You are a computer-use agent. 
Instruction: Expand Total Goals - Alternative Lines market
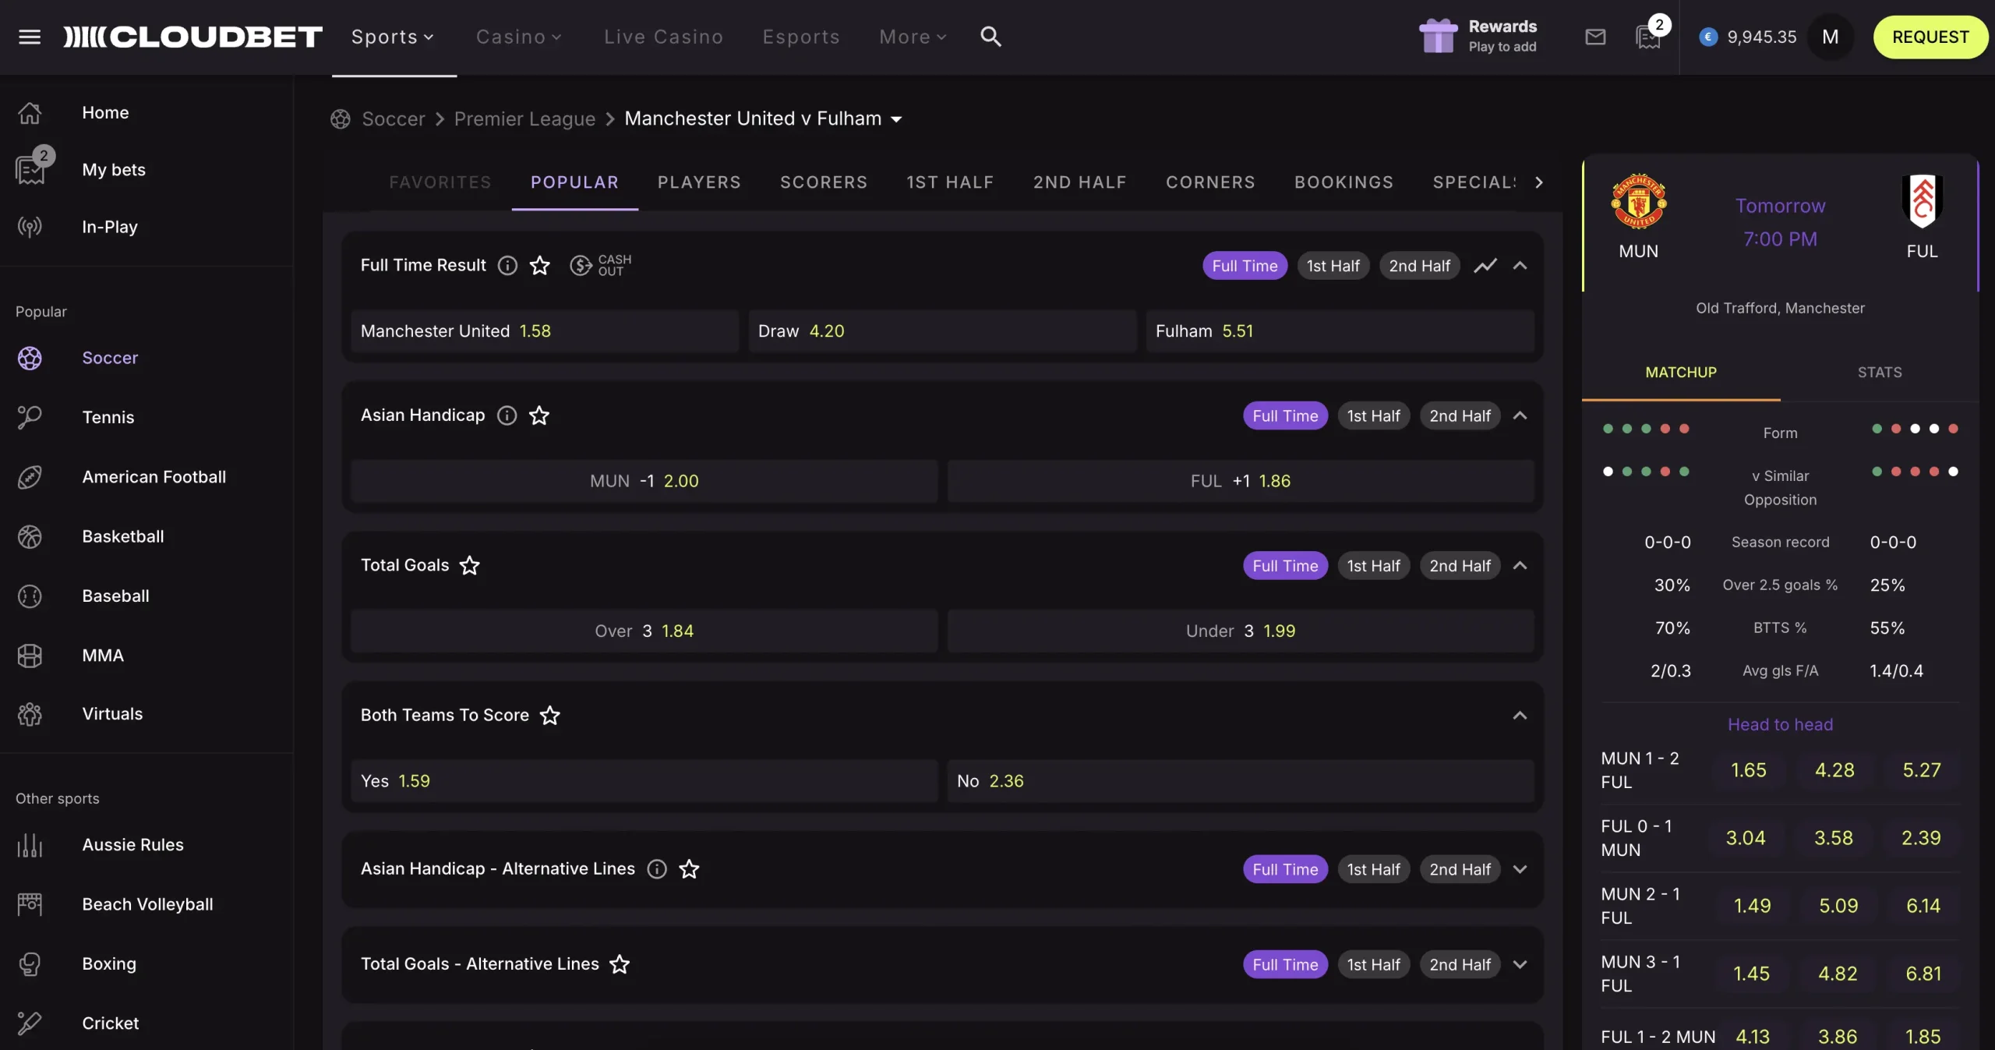click(x=1520, y=964)
